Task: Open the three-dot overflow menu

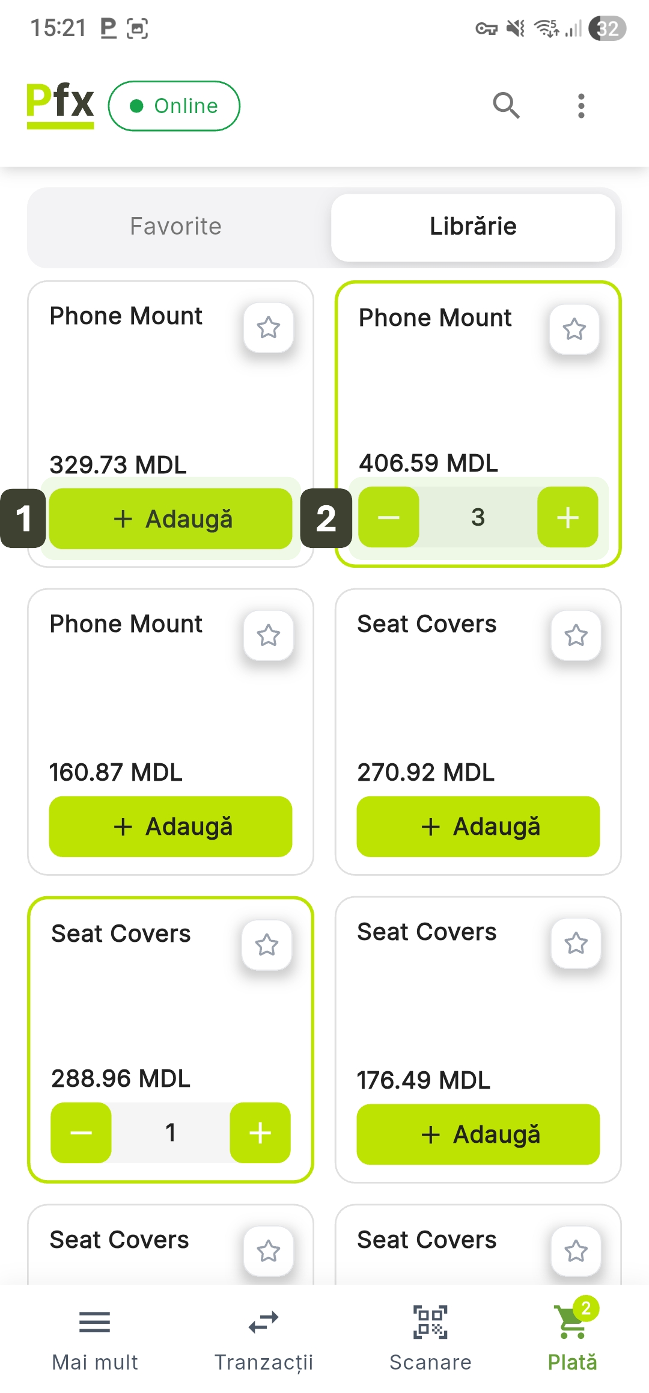Action: coord(580,106)
